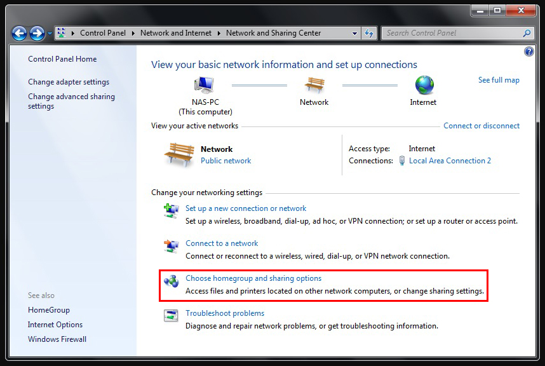Open Help with the blue question mark

[x=528, y=52]
